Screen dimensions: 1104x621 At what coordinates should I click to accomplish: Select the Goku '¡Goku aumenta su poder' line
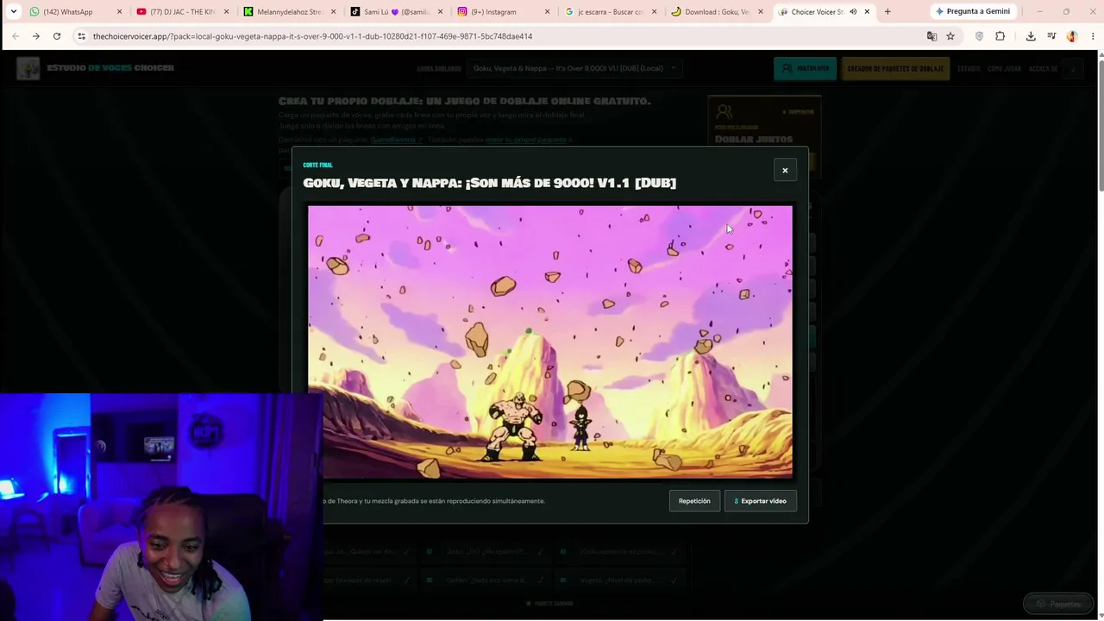pyautogui.click(x=621, y=552)
